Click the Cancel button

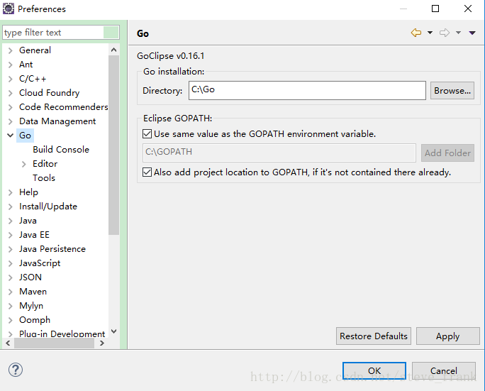click(x=444, y=370)
